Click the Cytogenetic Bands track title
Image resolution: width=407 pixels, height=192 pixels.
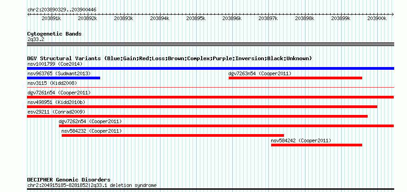tap(54, 34)
